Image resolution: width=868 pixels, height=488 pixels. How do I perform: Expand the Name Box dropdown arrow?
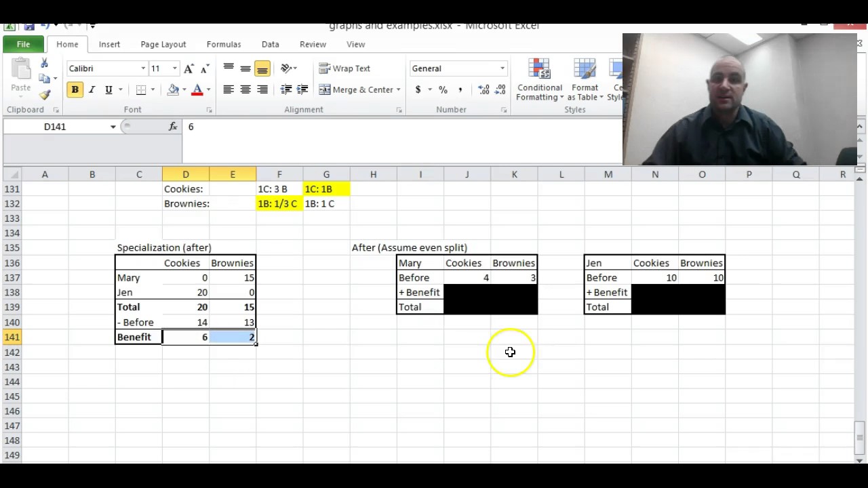[x=113, y=127]
